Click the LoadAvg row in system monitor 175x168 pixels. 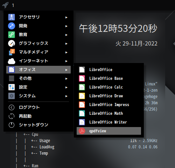[x=47, y=147]
